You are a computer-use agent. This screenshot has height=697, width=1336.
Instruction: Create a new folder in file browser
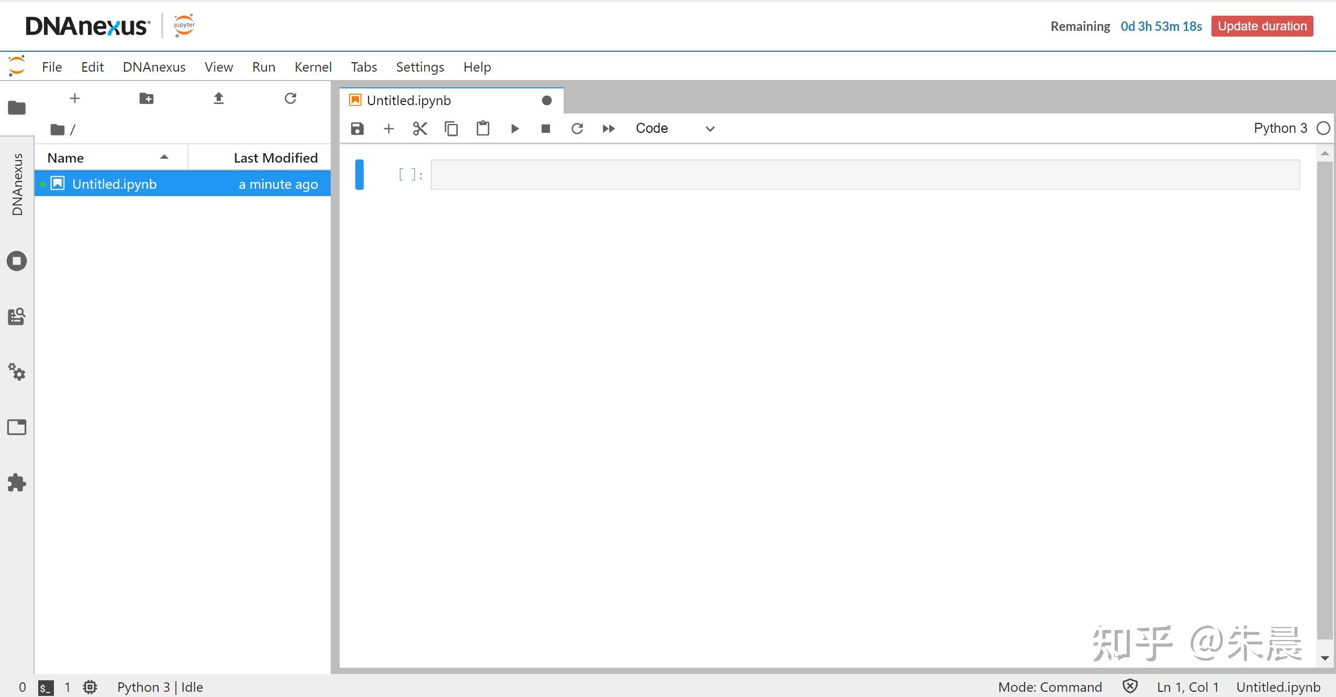[147, 98]
